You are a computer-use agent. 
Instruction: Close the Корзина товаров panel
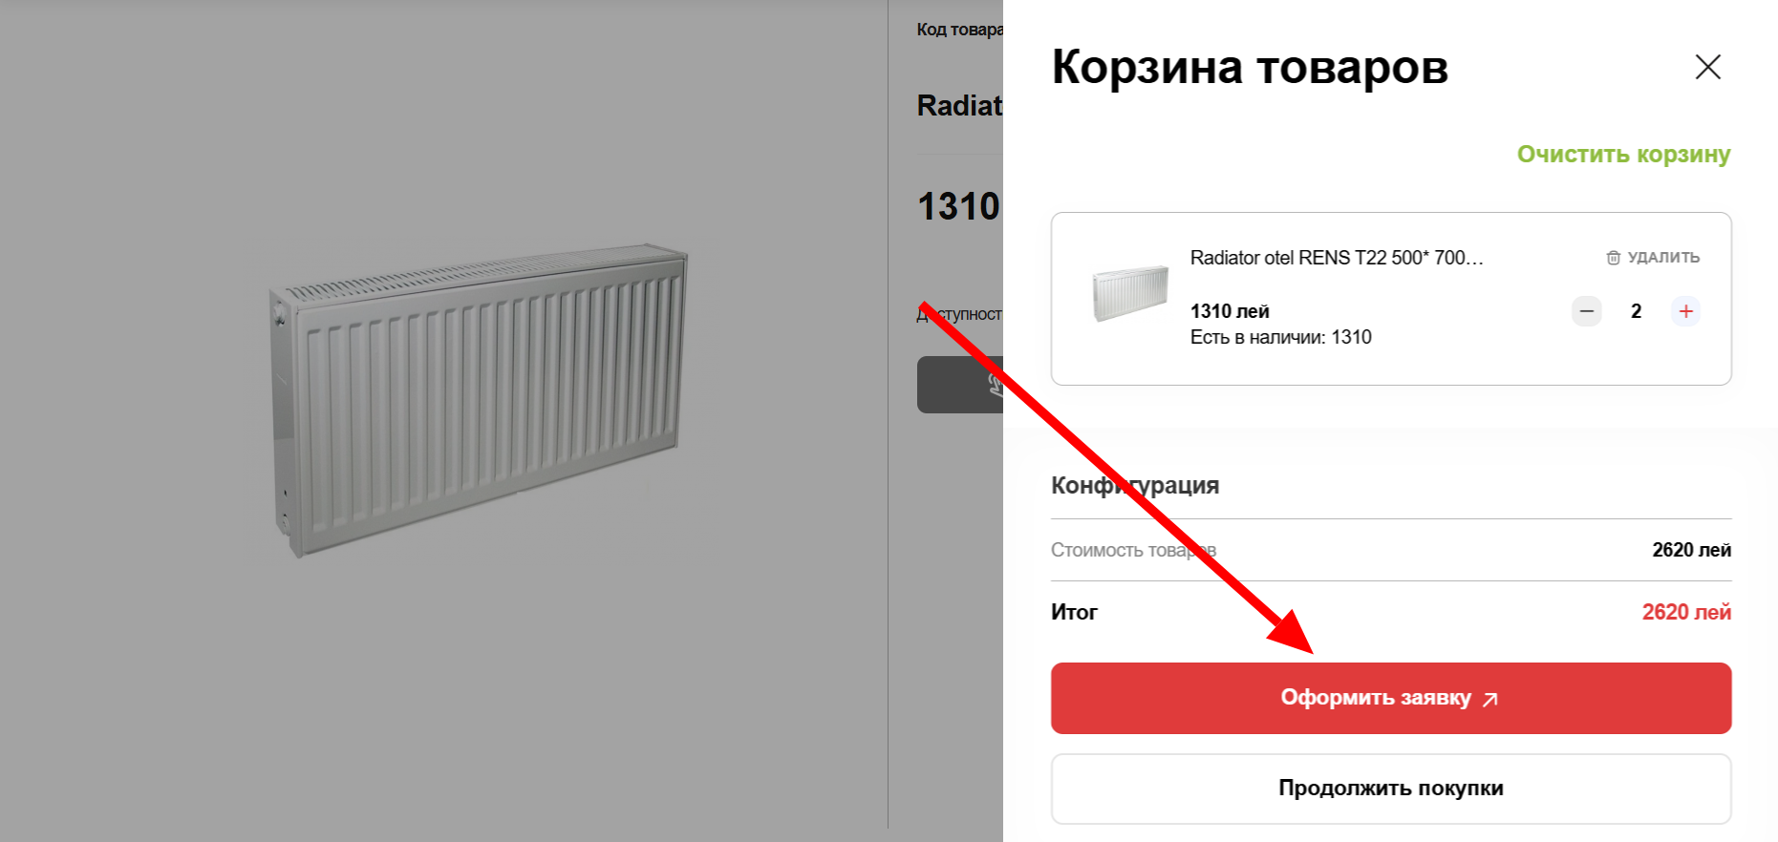pyautogui.click(x=1707, y=67)
